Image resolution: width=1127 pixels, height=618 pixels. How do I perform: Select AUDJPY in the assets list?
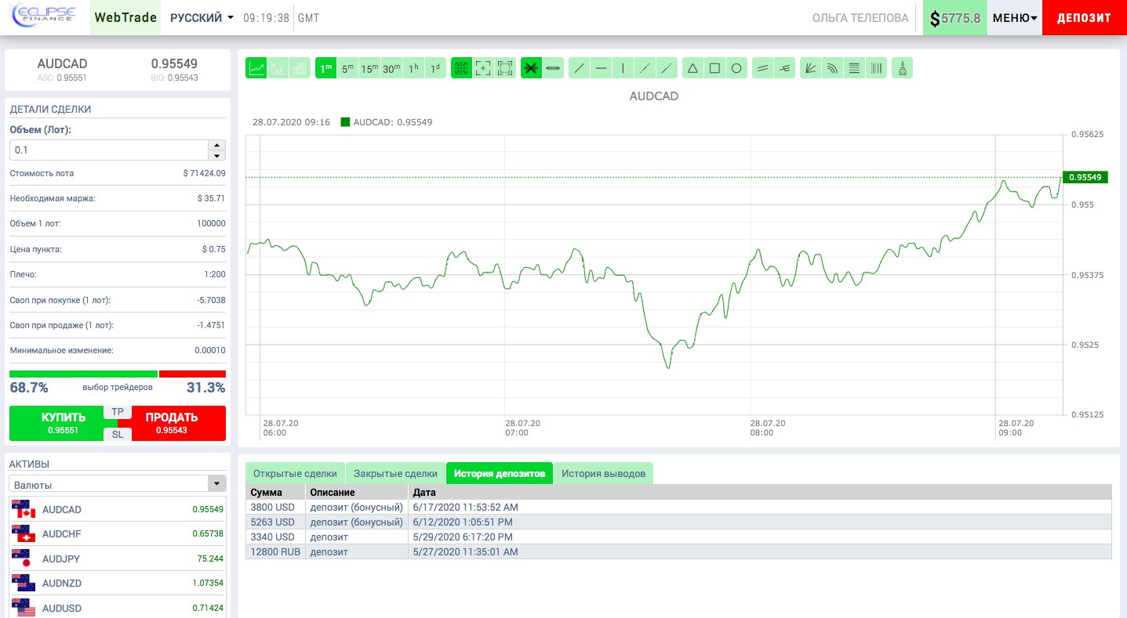[118, 559]
